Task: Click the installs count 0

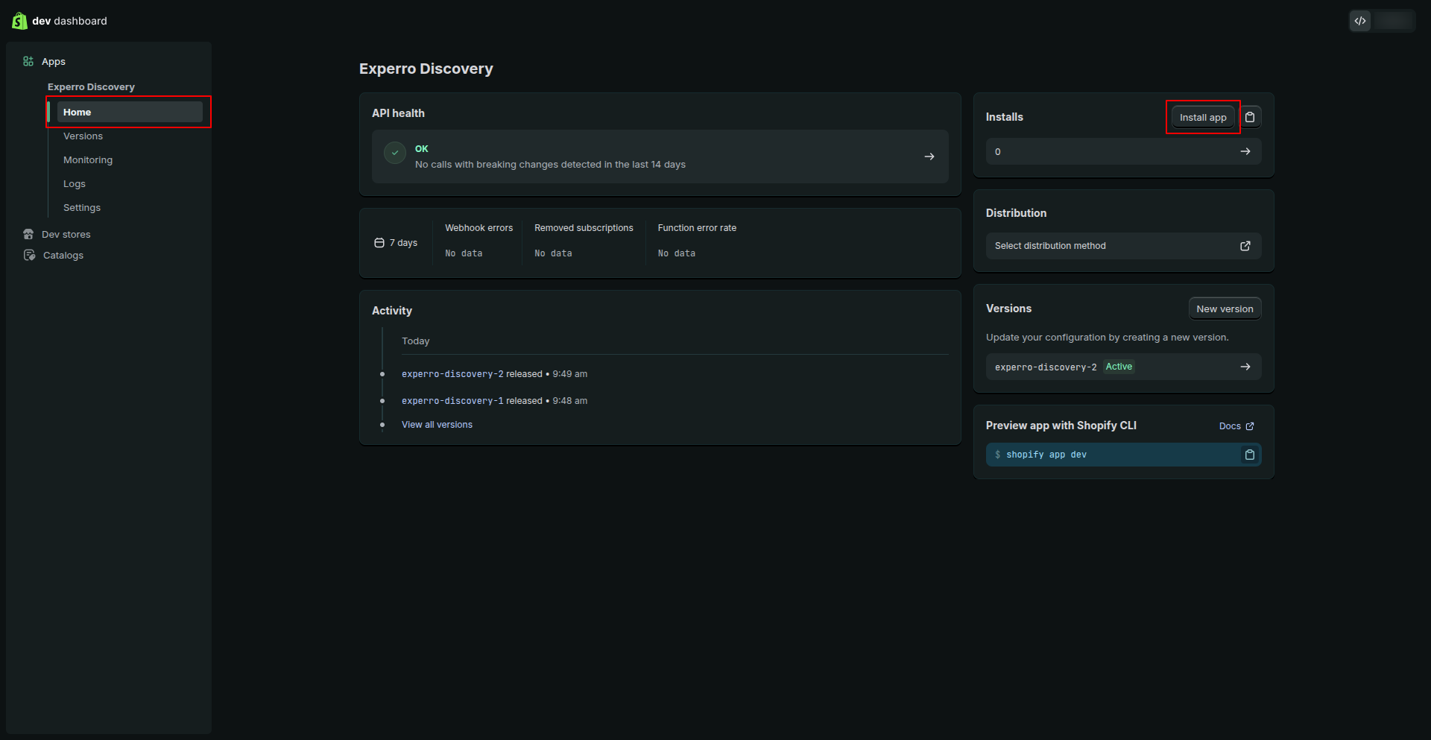Action: point(998,152)
